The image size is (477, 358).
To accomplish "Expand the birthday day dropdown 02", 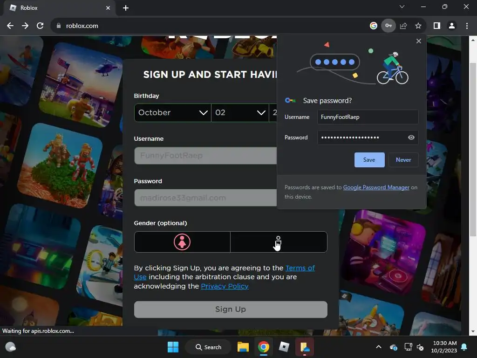I will pyautogui.click(x=240, y=113).
